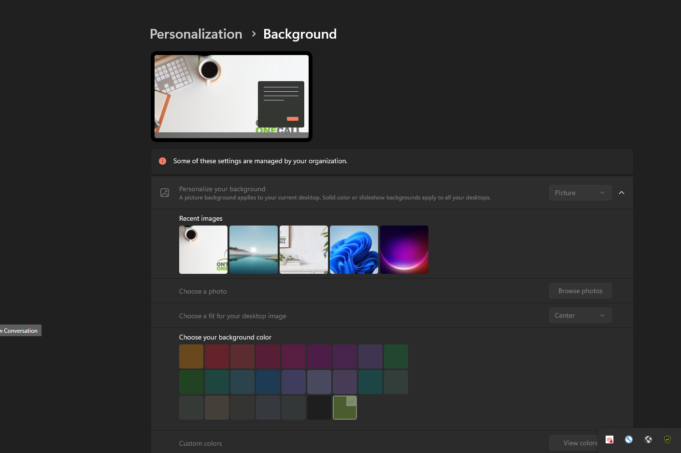This screenshot has height=453, width=681.
Task: Open the blue key system tray icon
Action: (x=628, y=439)
